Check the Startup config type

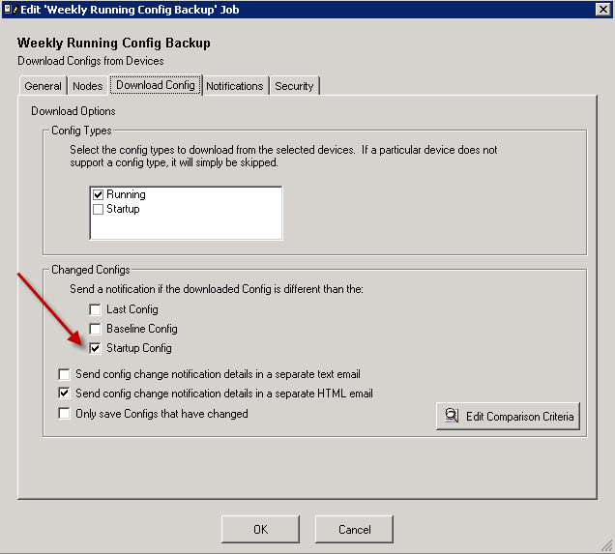98,209
